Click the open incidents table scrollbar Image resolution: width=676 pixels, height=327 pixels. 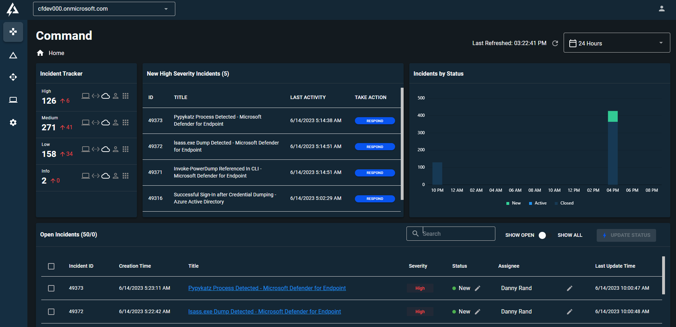pos(664,276)
